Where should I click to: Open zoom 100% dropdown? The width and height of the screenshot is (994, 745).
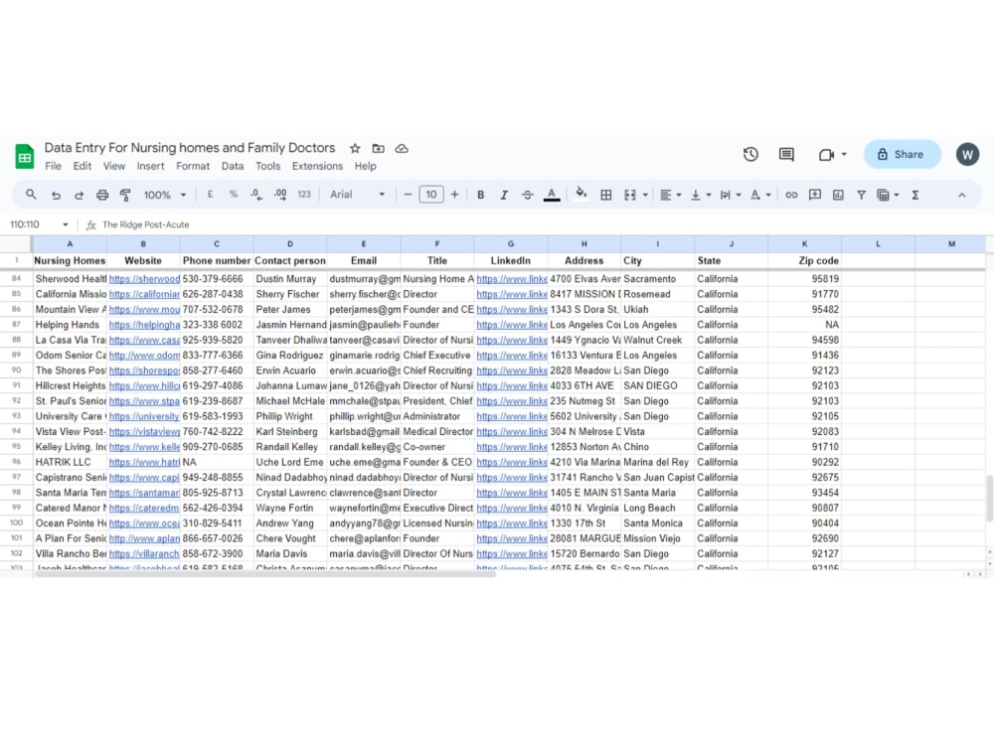165,195
